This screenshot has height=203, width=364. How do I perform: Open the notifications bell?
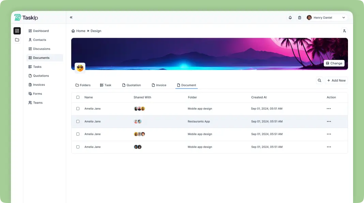(290, 17)
